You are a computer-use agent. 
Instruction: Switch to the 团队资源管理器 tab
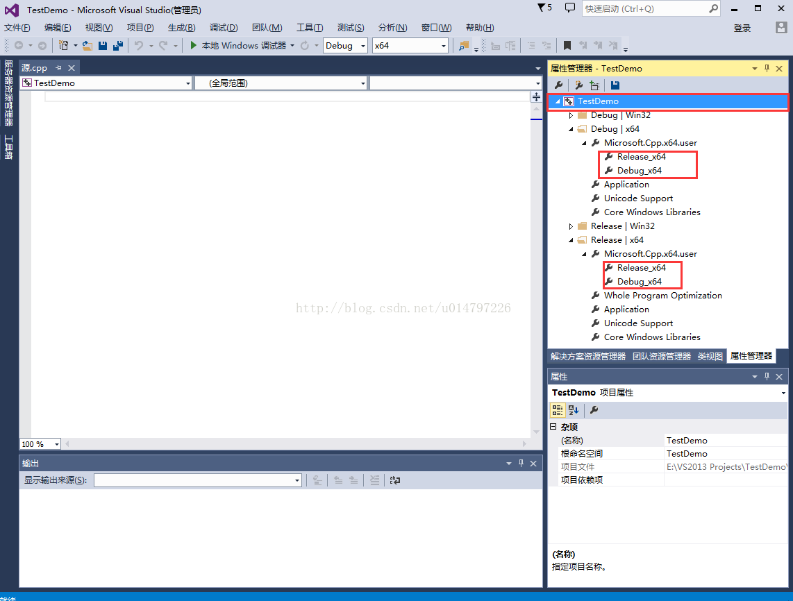(662, 356)
